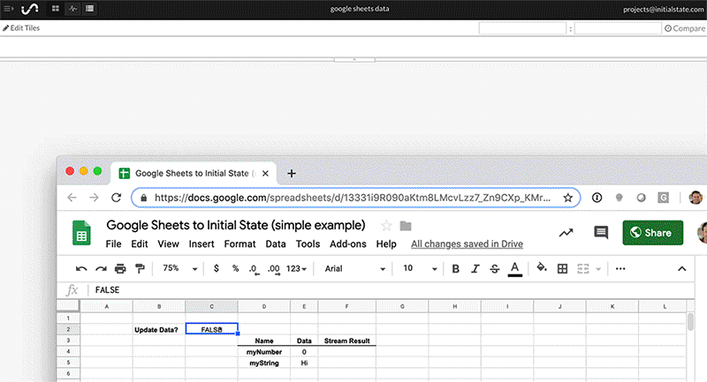Click All changes saved in Drive
This screenshot has width=707, height=382.
(468, 243)
